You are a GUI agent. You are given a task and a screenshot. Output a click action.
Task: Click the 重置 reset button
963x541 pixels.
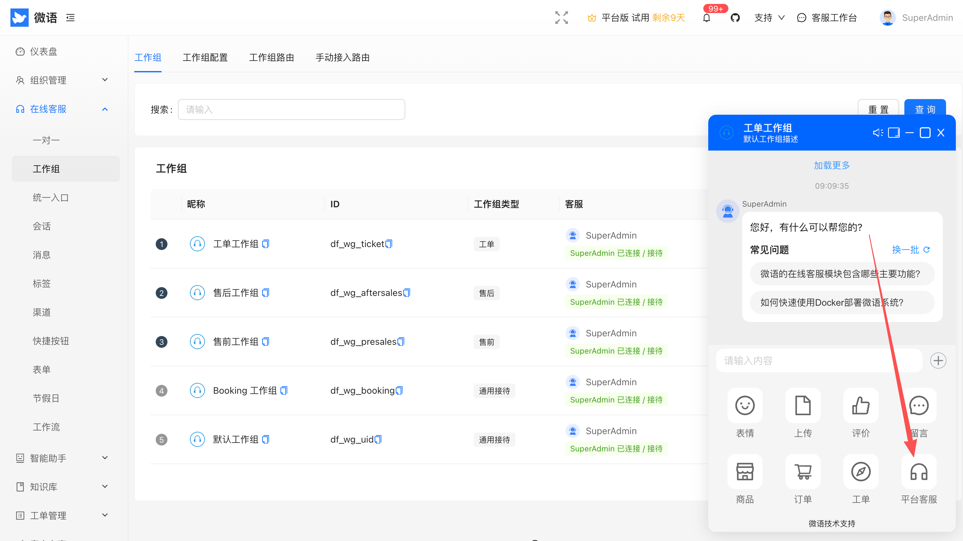coord(878,109)
